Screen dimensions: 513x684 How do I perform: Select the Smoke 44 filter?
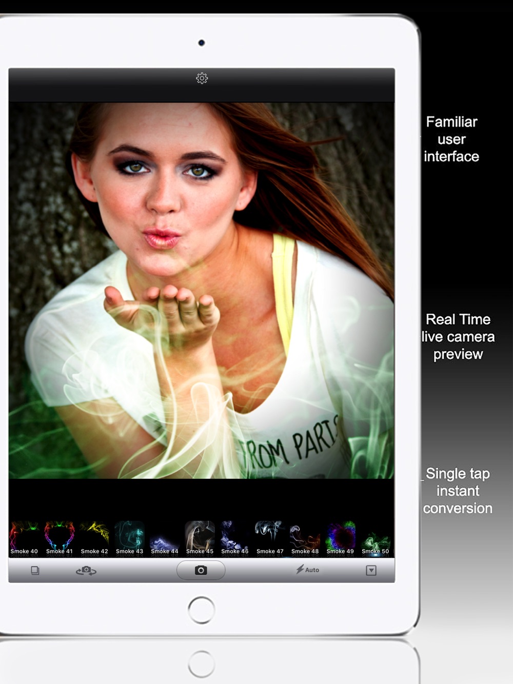(165, 538)
